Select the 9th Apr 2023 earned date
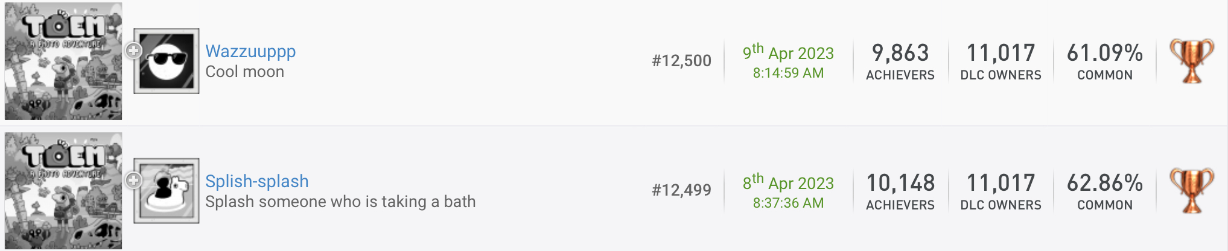The width and height of the screenshot is (1228, 251). pos(788,52)
